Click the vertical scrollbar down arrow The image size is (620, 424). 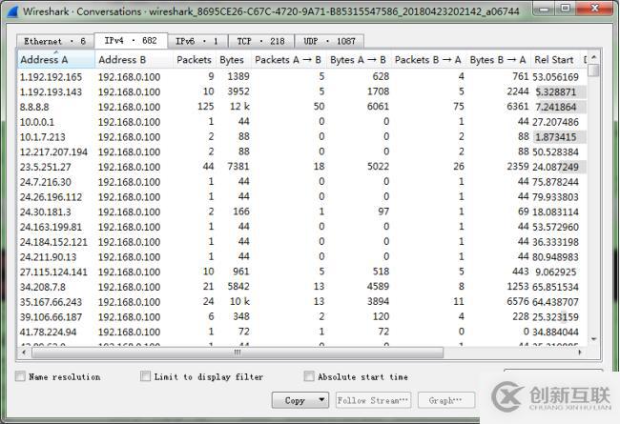point(594,339)
